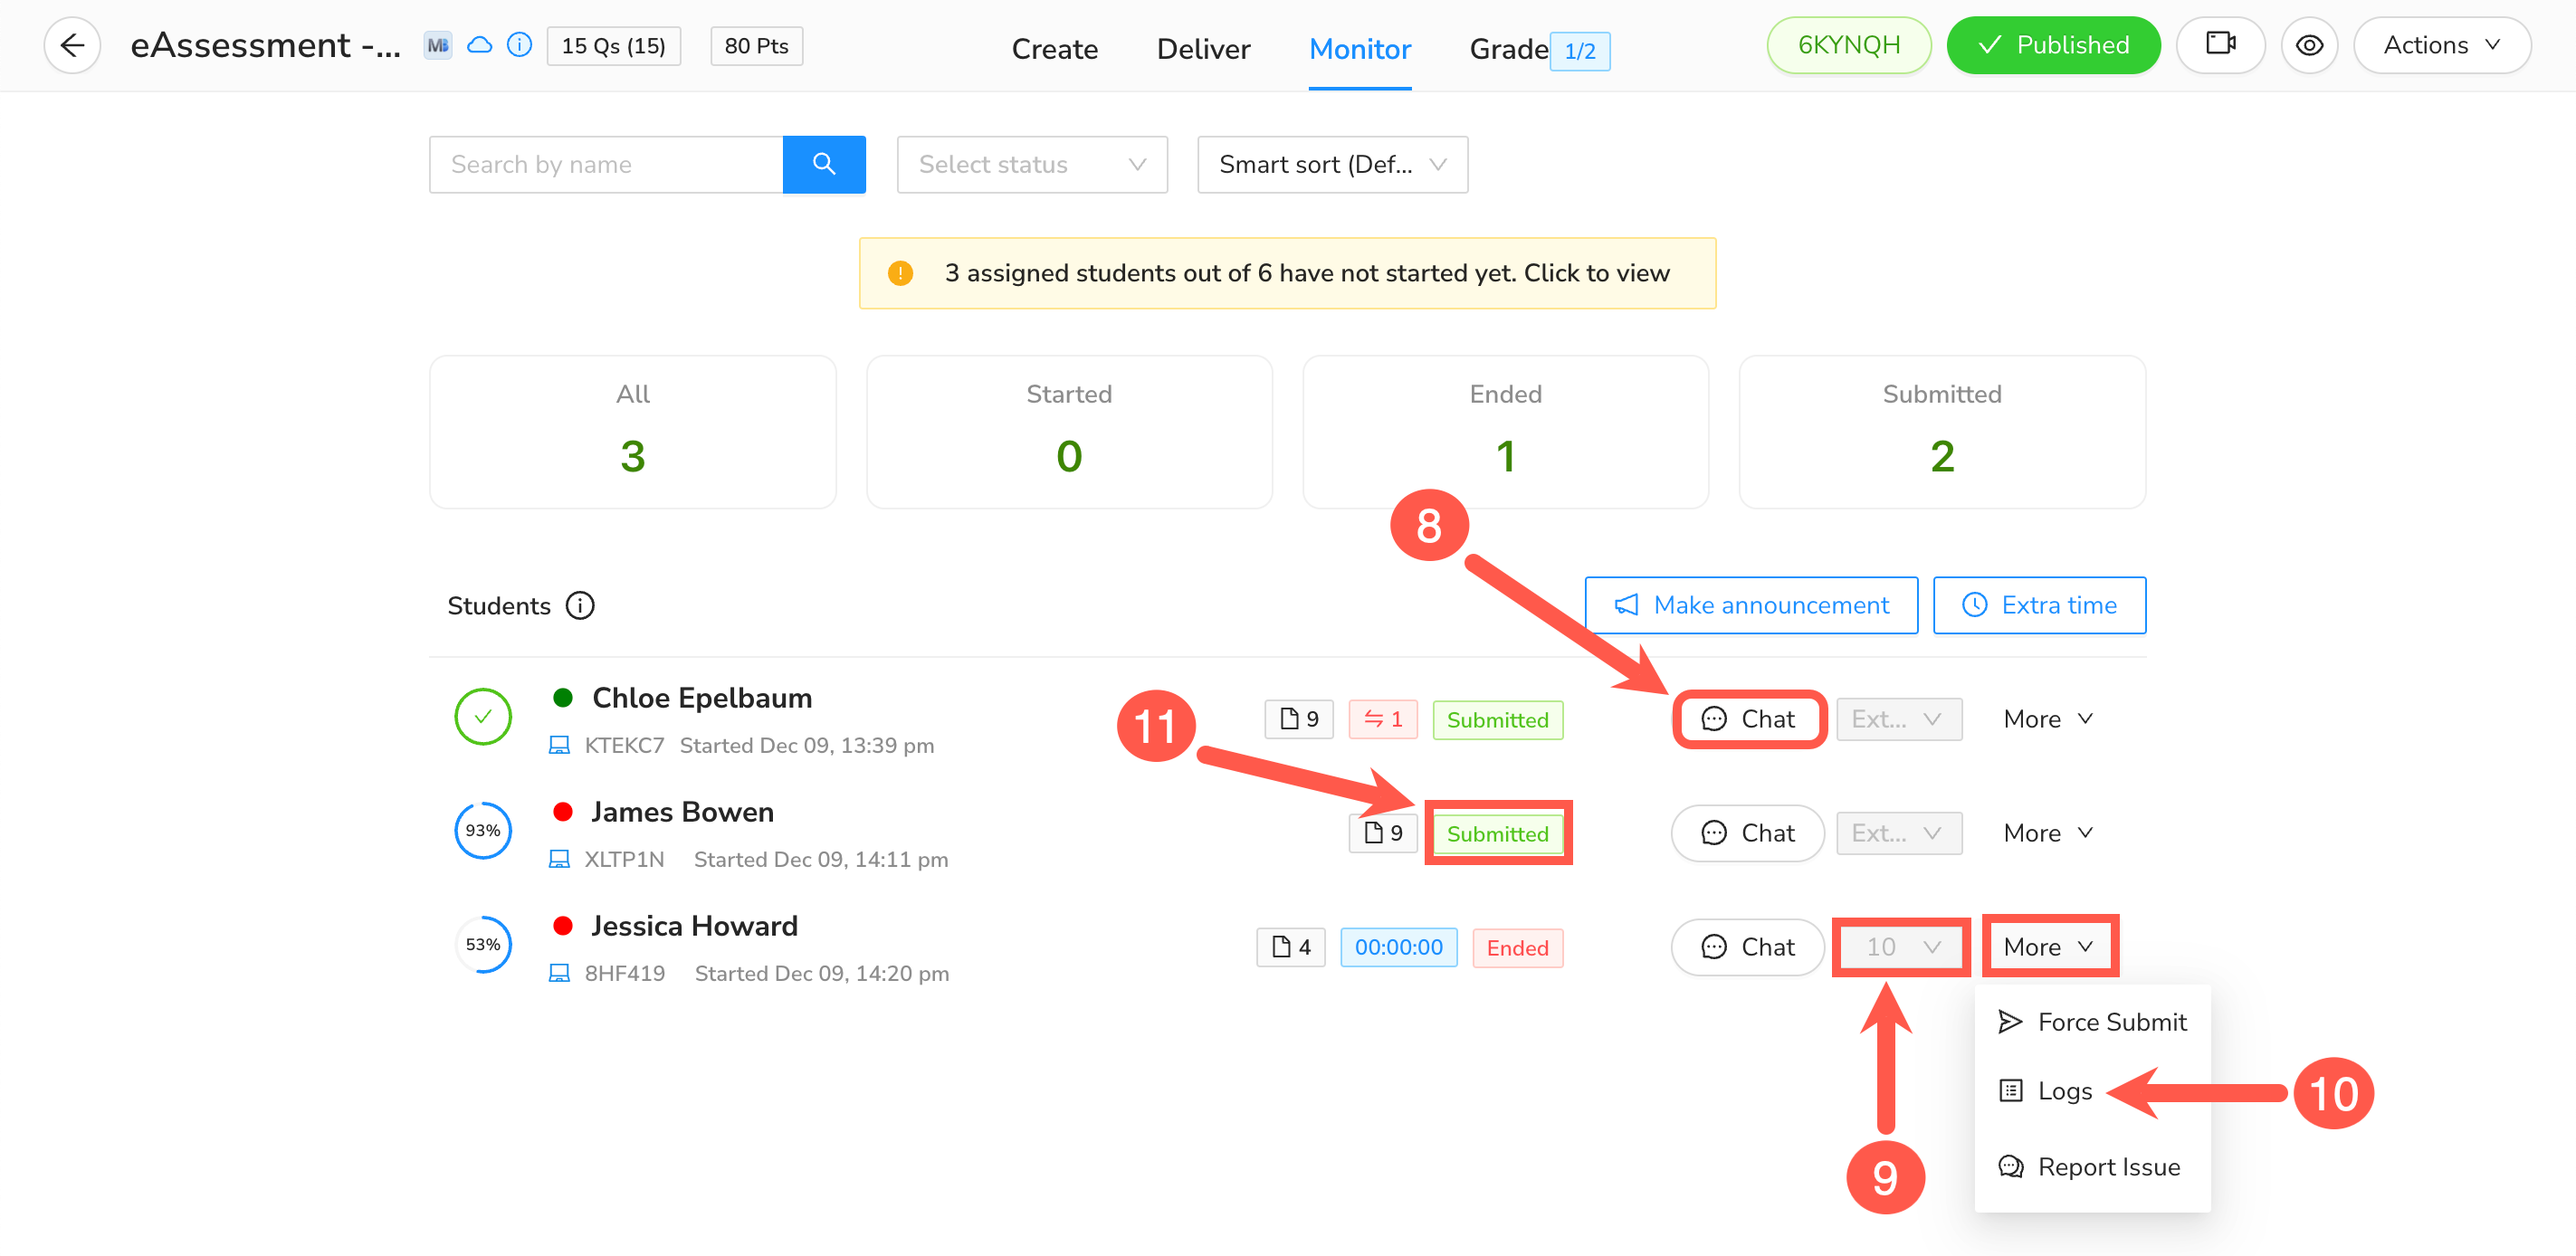
Task: Open Chat with James Bowen
Action: tap(1747, 833)
